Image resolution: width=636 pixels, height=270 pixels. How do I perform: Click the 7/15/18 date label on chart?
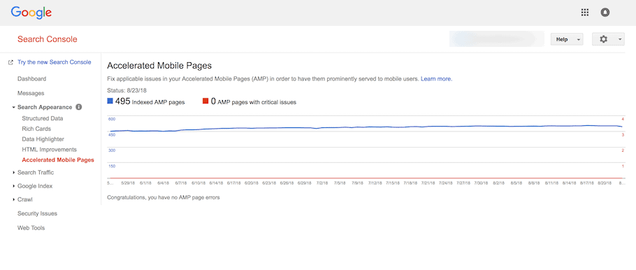pyautogui.click(x=393, y=183)
